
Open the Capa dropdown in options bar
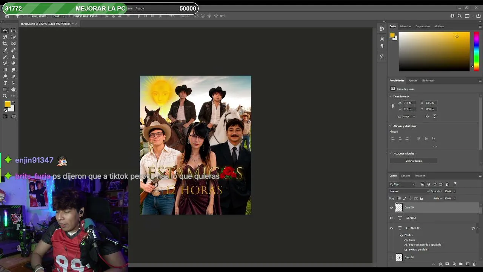[58, 16]
